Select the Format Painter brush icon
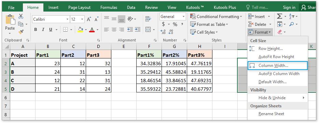The width and height of the screenshot is (319, 124). (21, 32)
